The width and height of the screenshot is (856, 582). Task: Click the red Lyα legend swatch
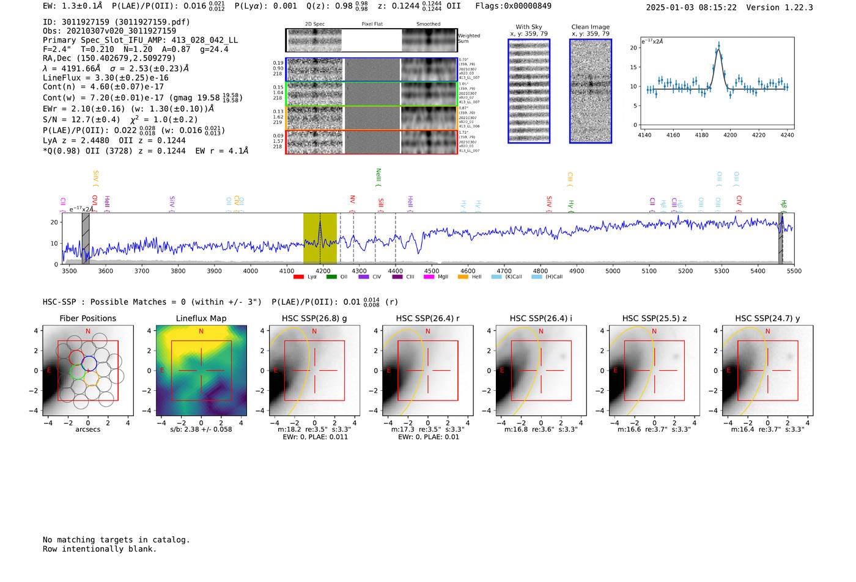click(x=298, y=277)
